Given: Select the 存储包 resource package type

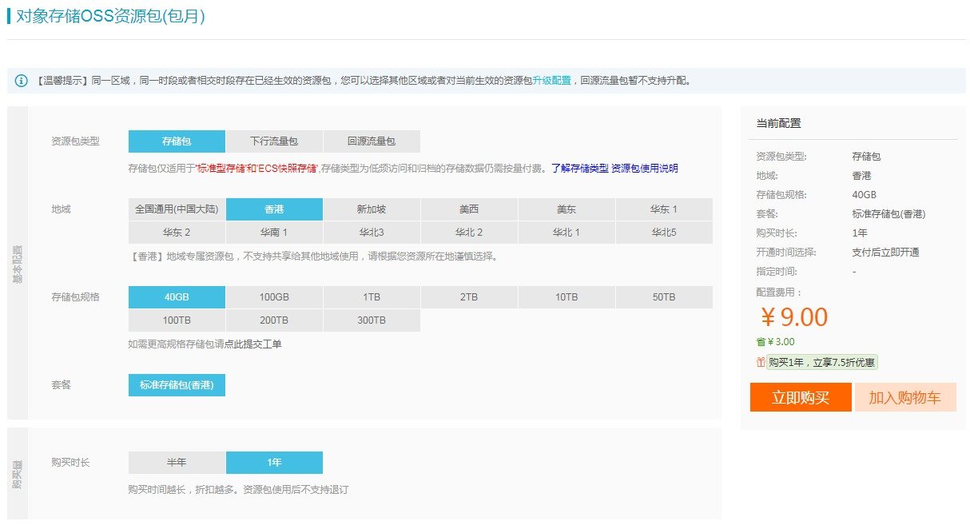Looking at the screenshot, I should click(x=177, y=141).
